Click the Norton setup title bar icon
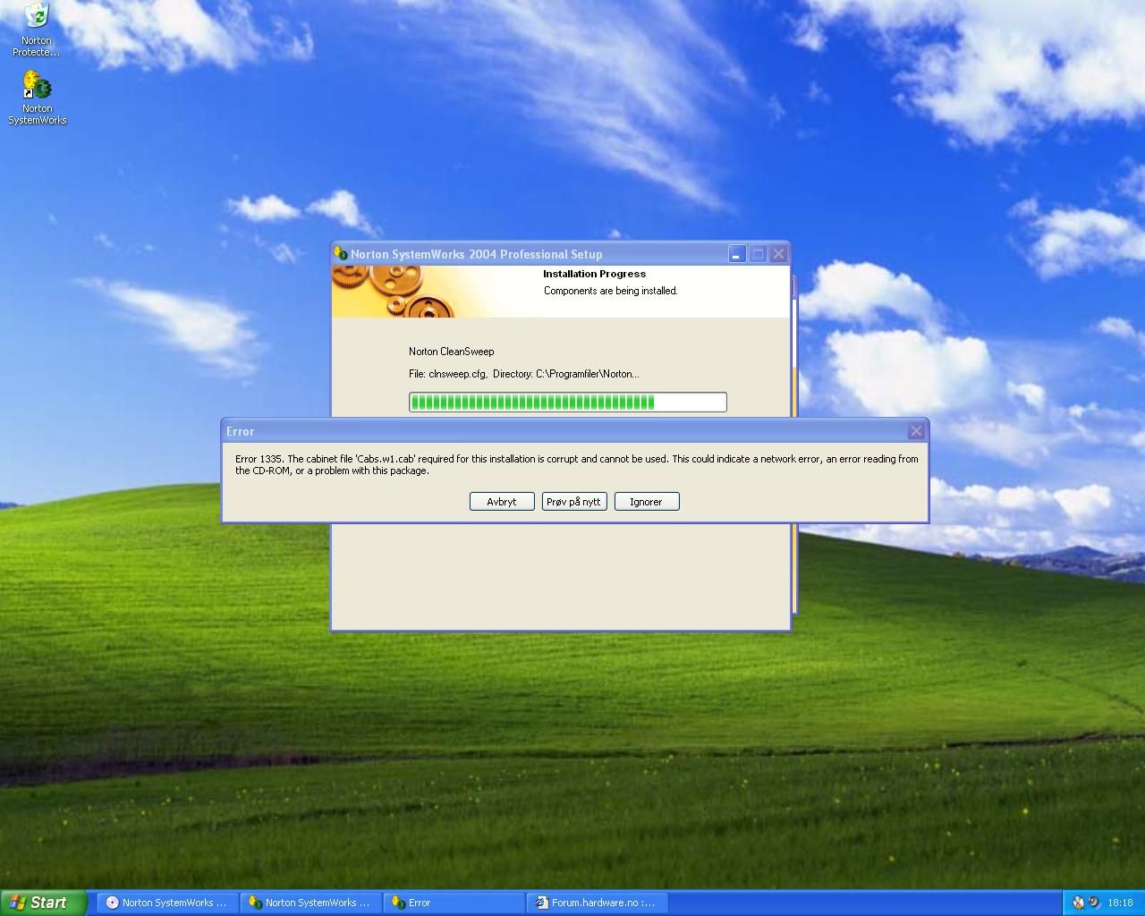The height and width of the screenshot is (916, 1145). pos(341,254)
